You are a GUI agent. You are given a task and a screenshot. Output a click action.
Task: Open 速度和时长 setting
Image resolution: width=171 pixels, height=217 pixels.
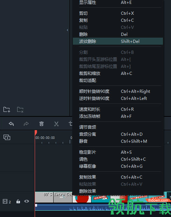tap(118, 109)
